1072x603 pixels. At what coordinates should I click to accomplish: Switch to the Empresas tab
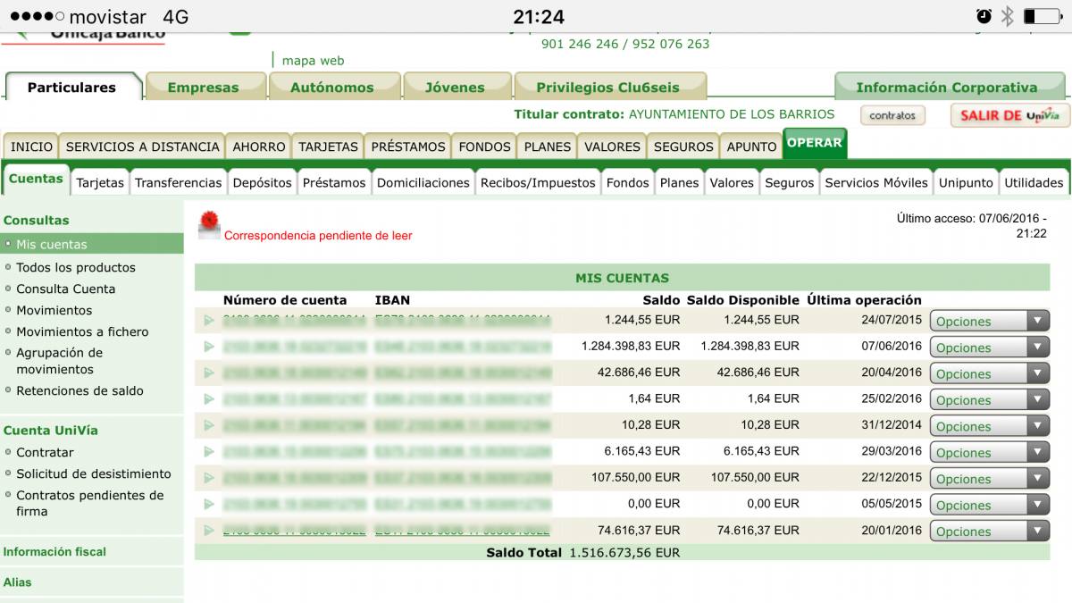pyautogui.click(x=204, y=87)
